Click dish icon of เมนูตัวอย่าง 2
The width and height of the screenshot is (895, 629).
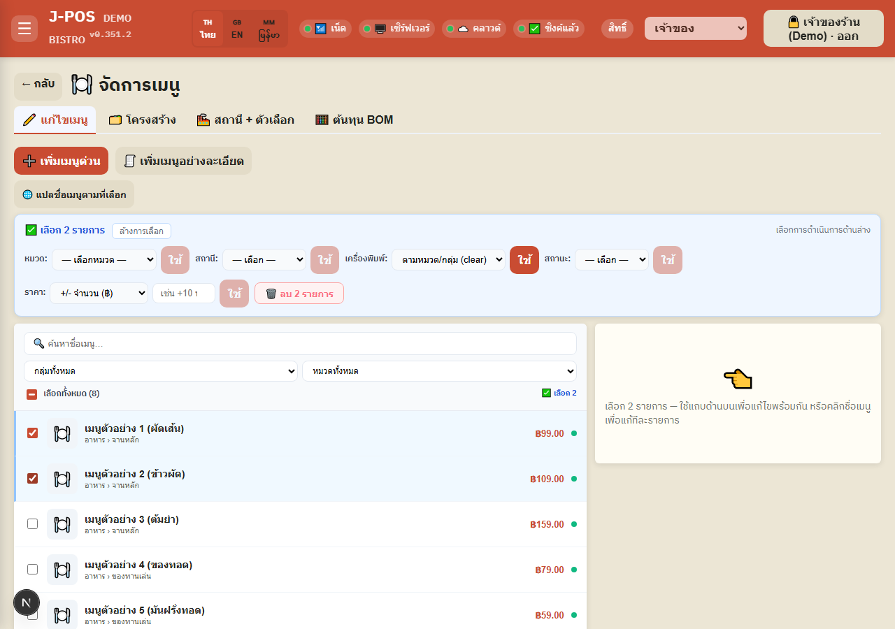[62, 479]
